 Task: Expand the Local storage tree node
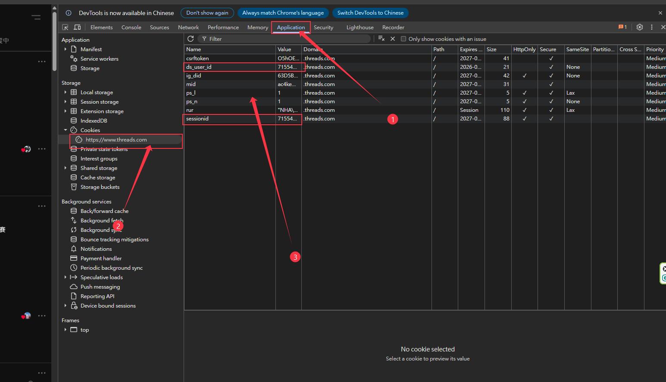[66, 92]
